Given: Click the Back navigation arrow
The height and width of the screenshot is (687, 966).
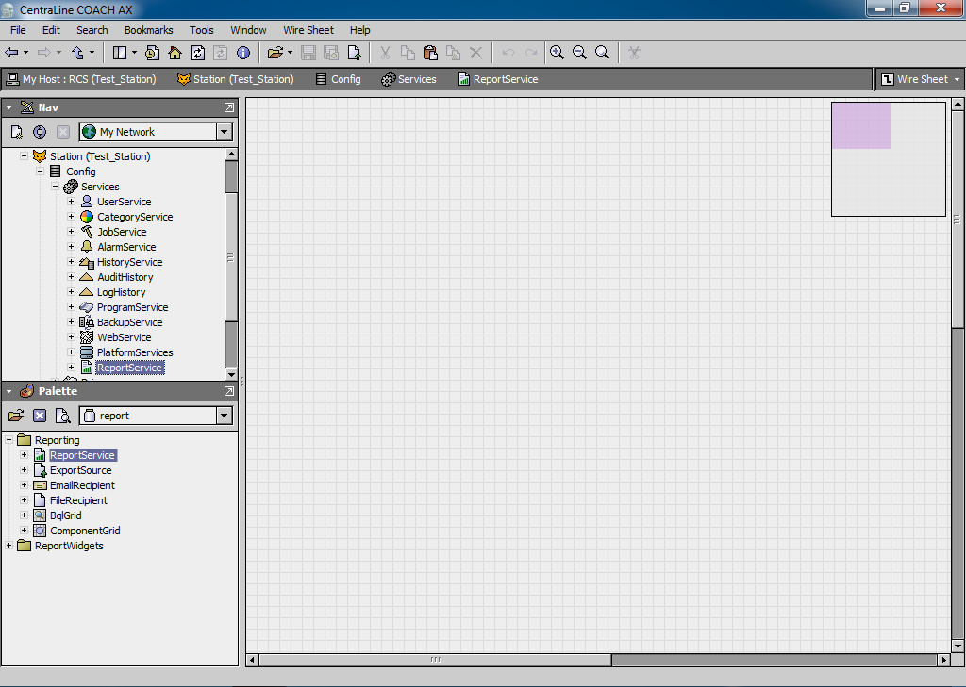Looking at the screenshot, I should (x=11, y=53).
